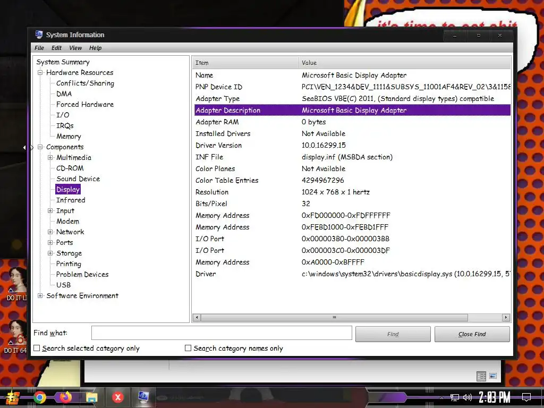This screenshot has width=544, height=408.
Task: Open the network tray icon
Action: click(x=454, y=397)
